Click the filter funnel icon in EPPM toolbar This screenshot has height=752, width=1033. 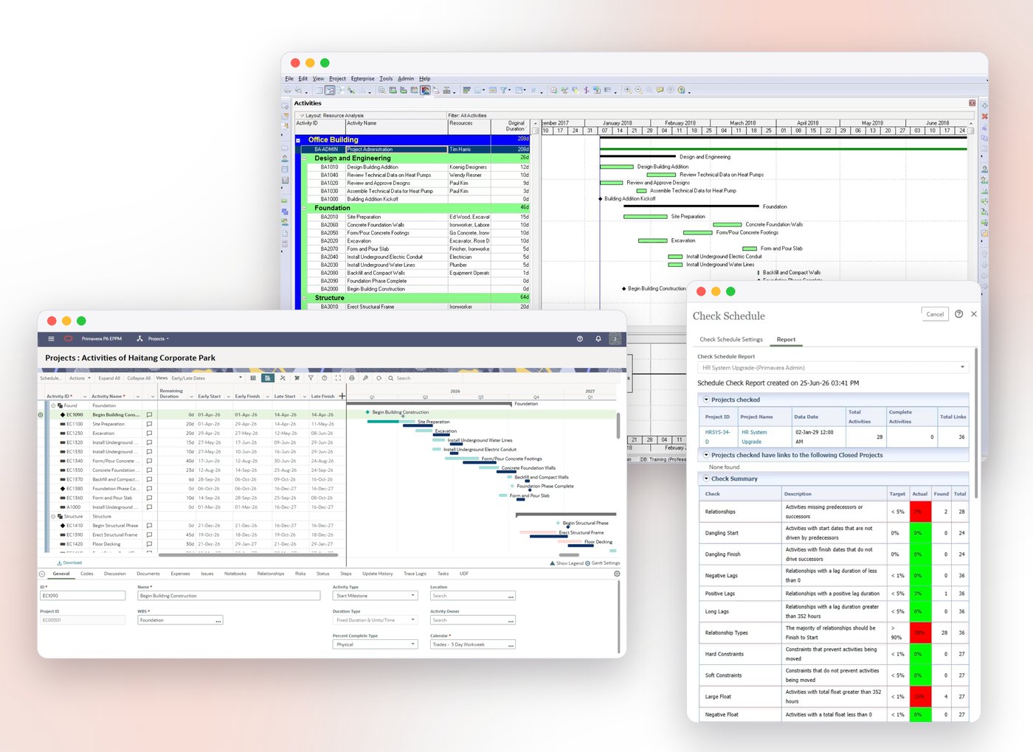311,378
